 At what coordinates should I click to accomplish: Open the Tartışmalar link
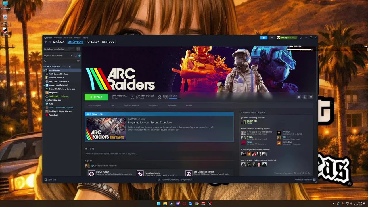(x=153, y=106)
